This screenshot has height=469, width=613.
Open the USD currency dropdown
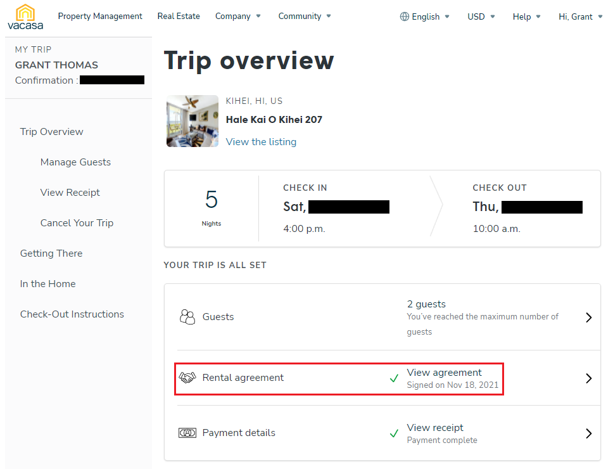coord(481,16)
